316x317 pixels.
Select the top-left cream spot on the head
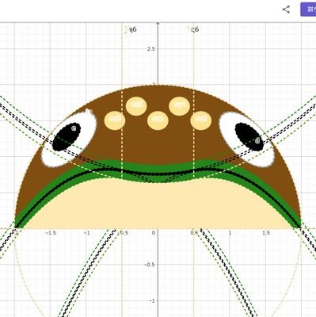[136, 106]
